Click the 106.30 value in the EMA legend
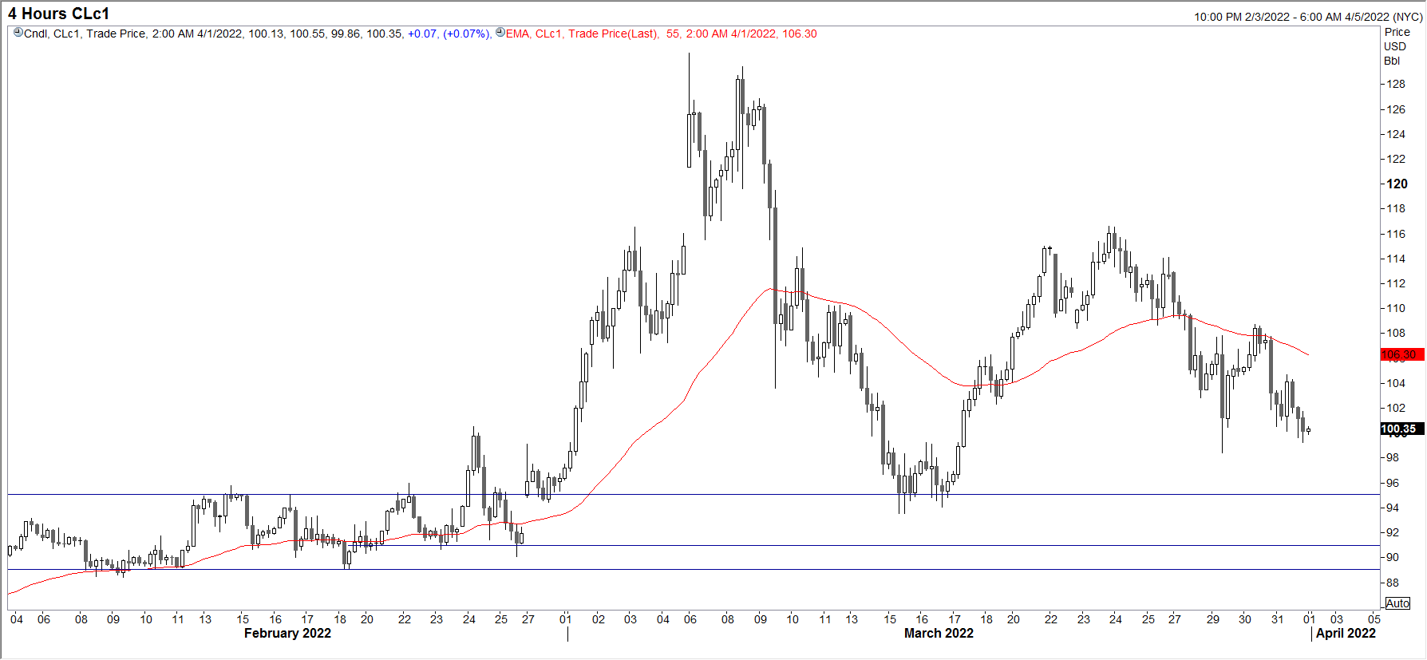The width and height of the screenshot is (1427, 660). click(x=800, y=34)
